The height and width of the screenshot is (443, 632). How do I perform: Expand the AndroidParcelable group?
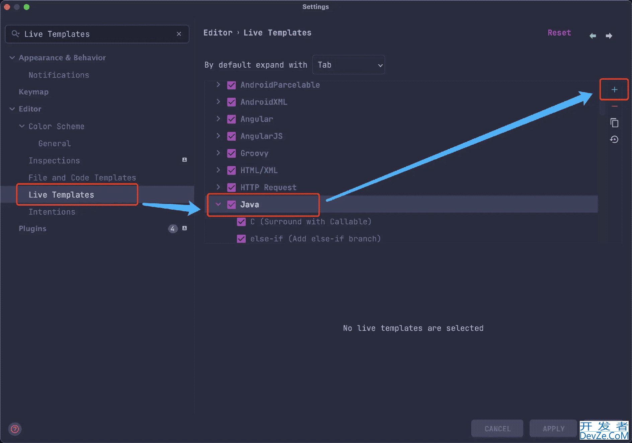(218, 85)
